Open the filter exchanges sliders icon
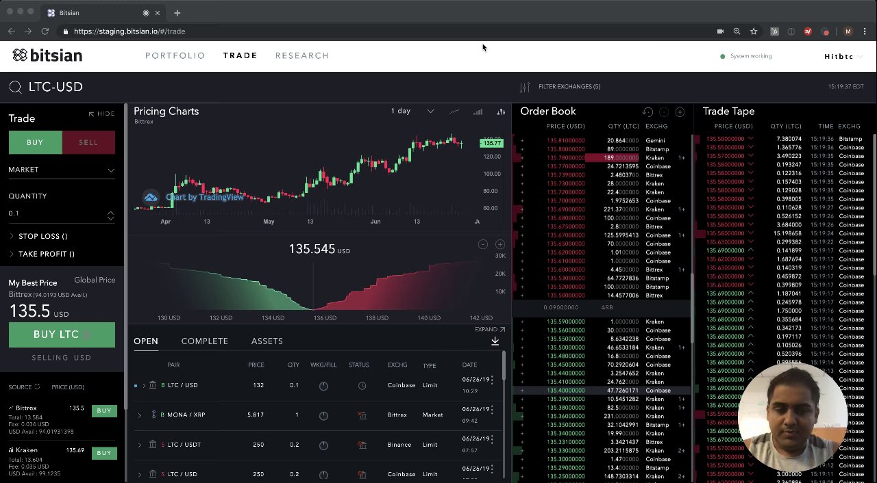Image resolution: width=877 pixels, height=483 pixels. pos(525,87)
